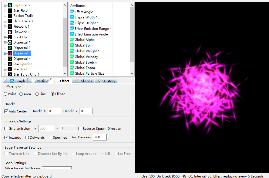Click the graph icon beside Effect Emission Angle
269x178 pixels.
72,34
